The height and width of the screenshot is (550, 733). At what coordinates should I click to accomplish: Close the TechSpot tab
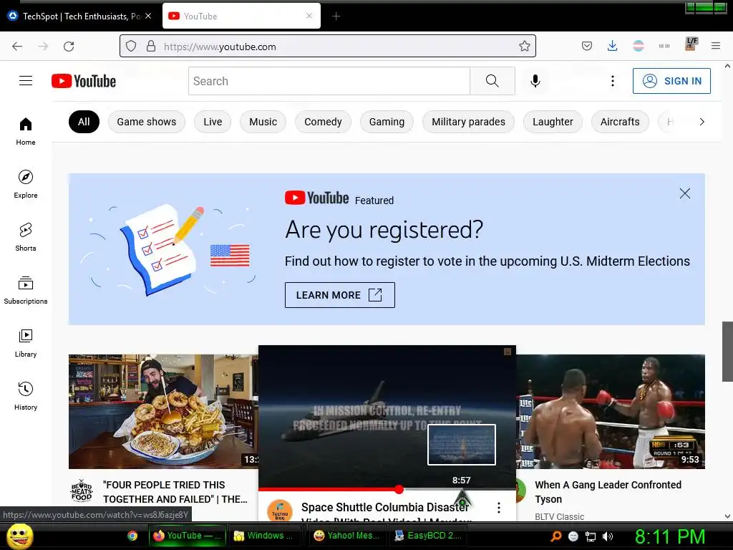point(148,16)
